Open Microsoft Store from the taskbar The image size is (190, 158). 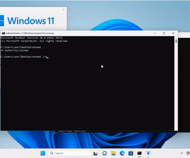(x=131, y=153)
